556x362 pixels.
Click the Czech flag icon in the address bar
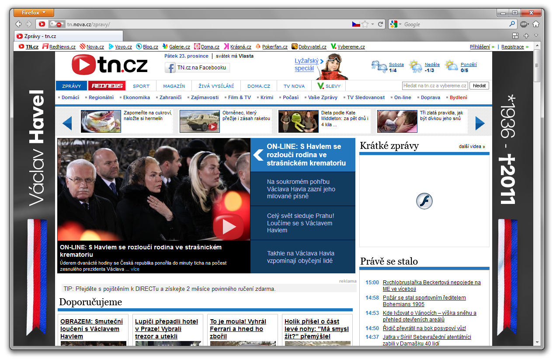(356, 24)
